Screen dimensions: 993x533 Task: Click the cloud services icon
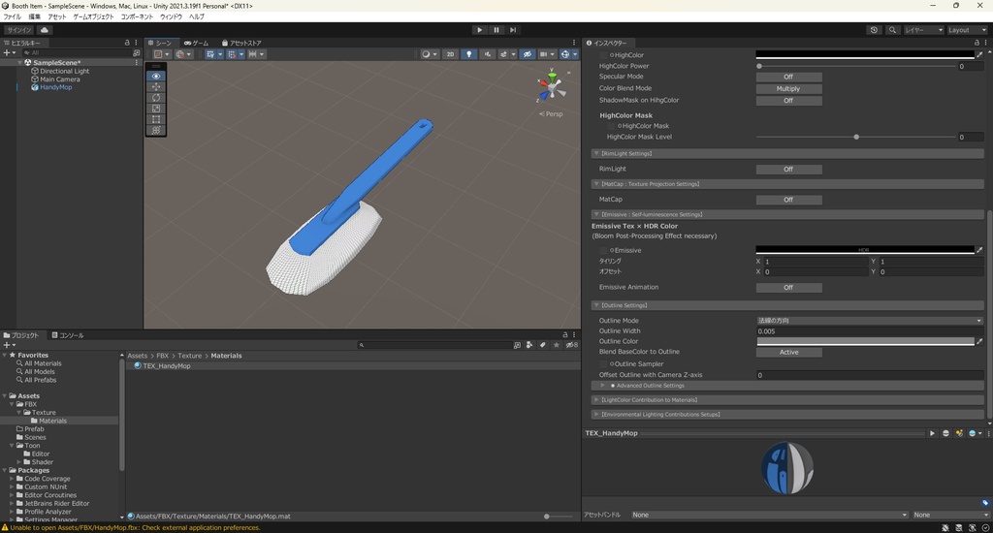coord(45,30)
